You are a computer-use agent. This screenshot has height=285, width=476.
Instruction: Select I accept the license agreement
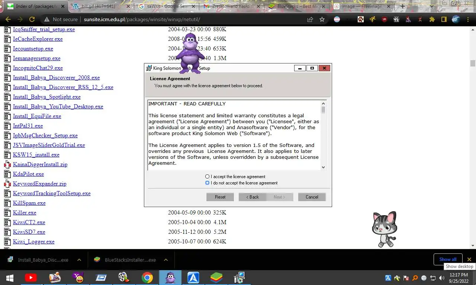pyautogui.click(x=235, y=177)
